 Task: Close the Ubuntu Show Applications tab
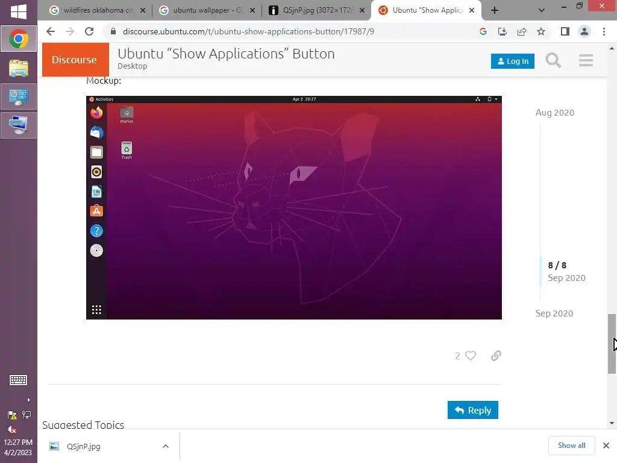click(x=472, y=10)
